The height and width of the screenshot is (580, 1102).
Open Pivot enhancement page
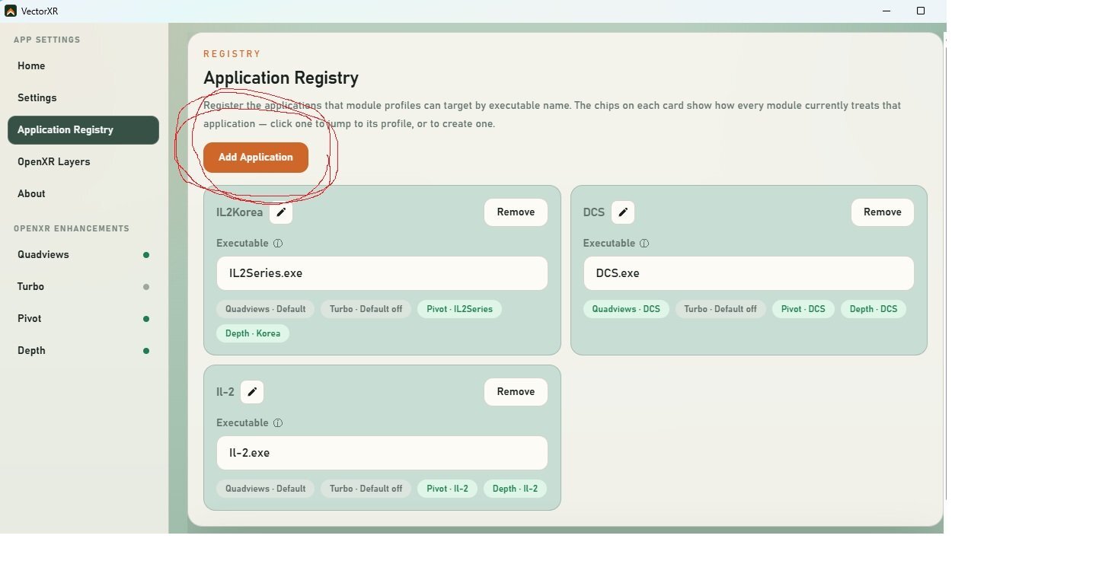point(83,319)
